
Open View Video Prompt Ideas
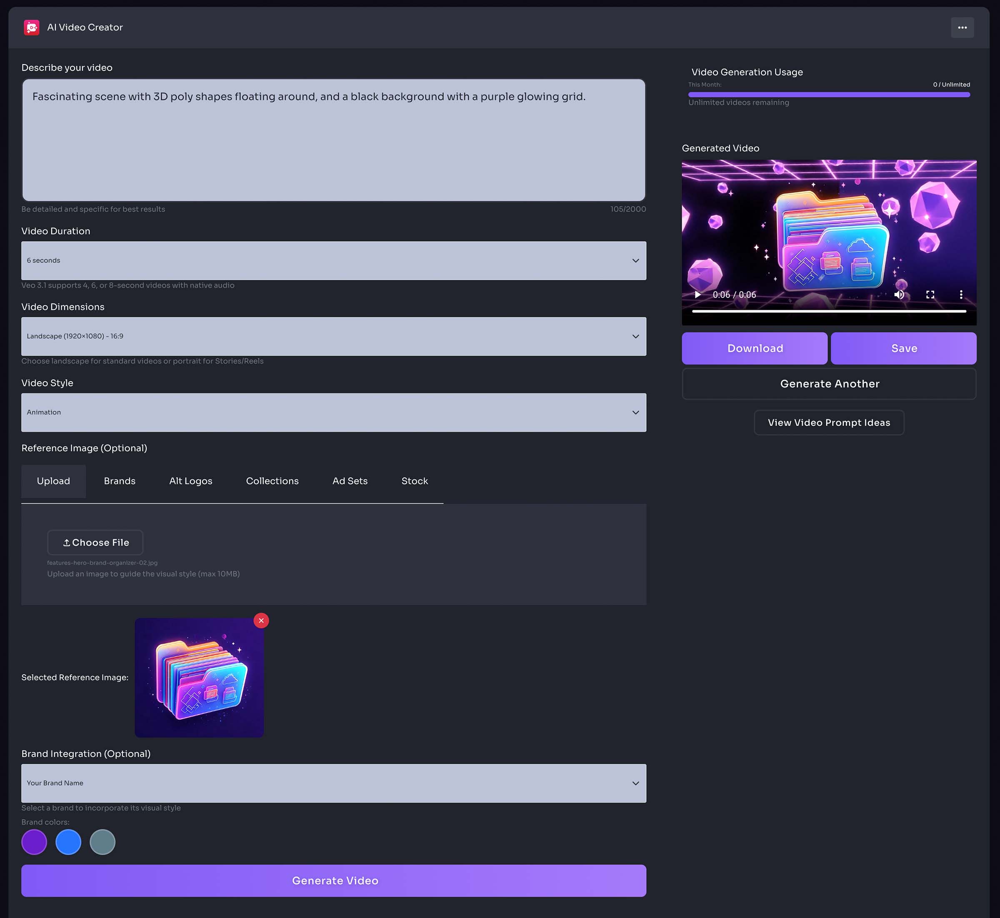click(828, 422)
